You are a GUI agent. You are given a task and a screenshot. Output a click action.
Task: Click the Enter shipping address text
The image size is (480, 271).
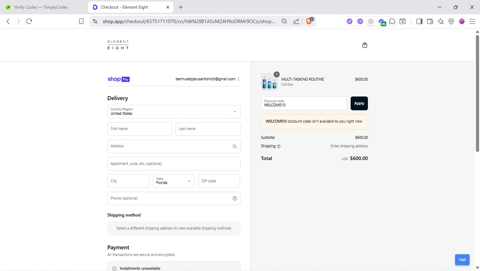click(349, 146)
